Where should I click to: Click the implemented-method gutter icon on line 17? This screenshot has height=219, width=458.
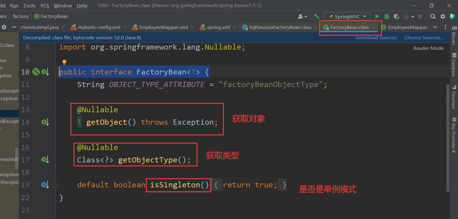pyautogui.click(x=45, y=159)
